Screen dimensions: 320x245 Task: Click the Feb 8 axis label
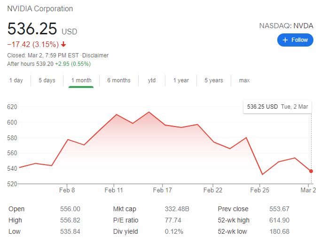[67, 190]
